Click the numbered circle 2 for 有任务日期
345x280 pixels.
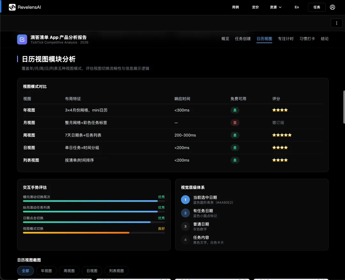click(185, 213)
